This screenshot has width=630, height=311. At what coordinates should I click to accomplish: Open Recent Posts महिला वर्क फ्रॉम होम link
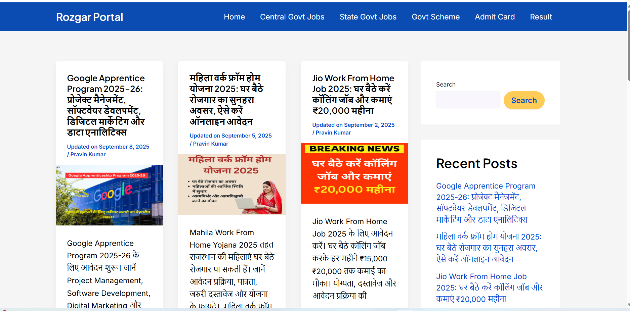(489, 248)
